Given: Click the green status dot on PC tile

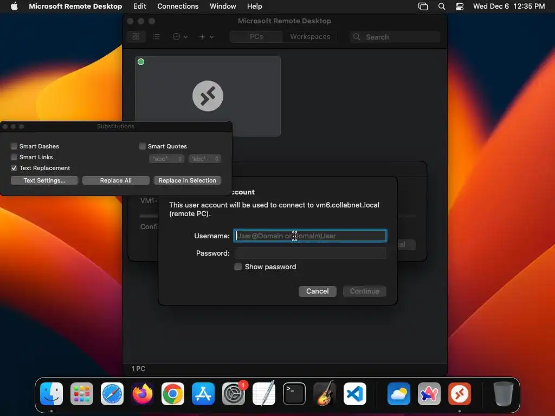Looking at the screenshot, I should click(141, 62).
